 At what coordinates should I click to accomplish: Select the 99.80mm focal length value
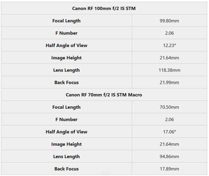169,21
